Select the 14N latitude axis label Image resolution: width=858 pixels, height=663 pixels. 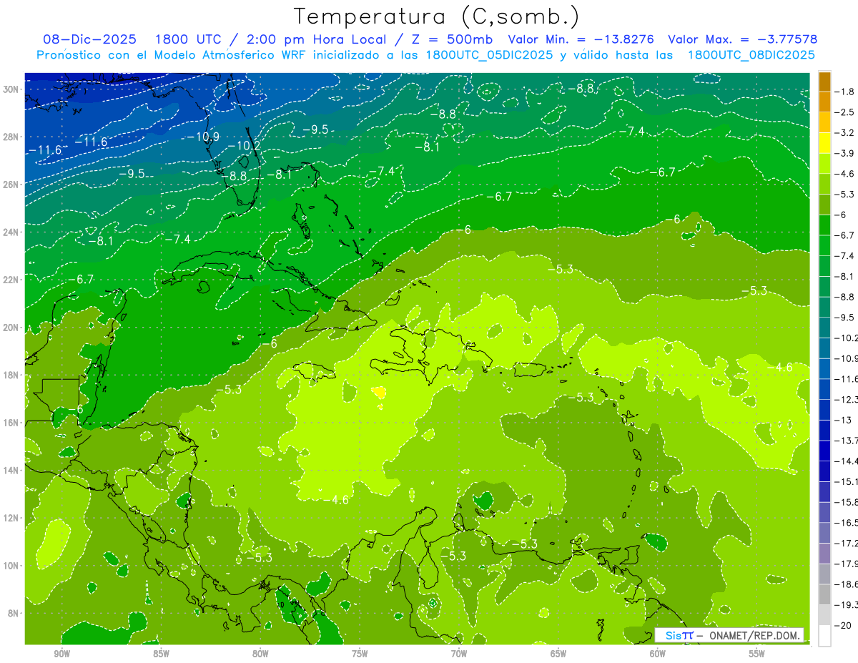[11, 471]
